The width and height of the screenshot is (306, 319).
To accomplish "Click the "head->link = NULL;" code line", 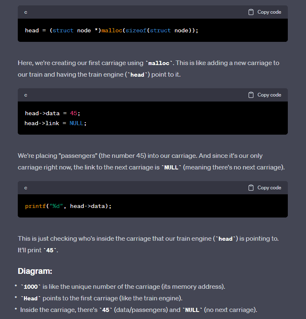I will tap(55, 123).
